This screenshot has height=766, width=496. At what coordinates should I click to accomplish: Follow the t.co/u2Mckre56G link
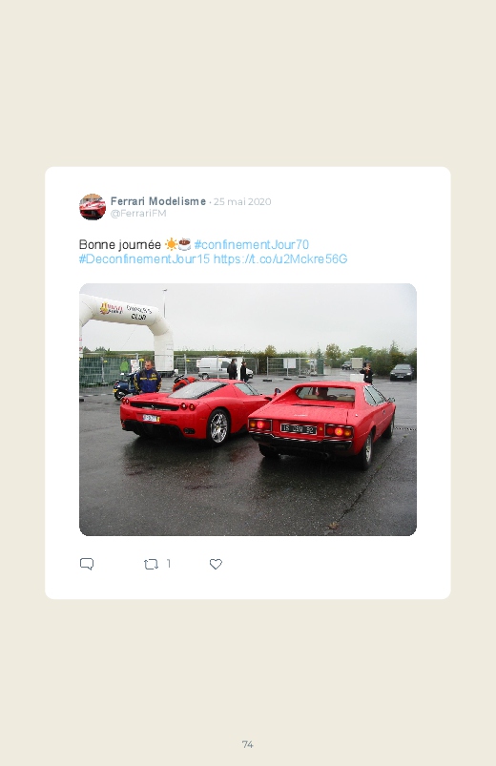tap(280, 259)
